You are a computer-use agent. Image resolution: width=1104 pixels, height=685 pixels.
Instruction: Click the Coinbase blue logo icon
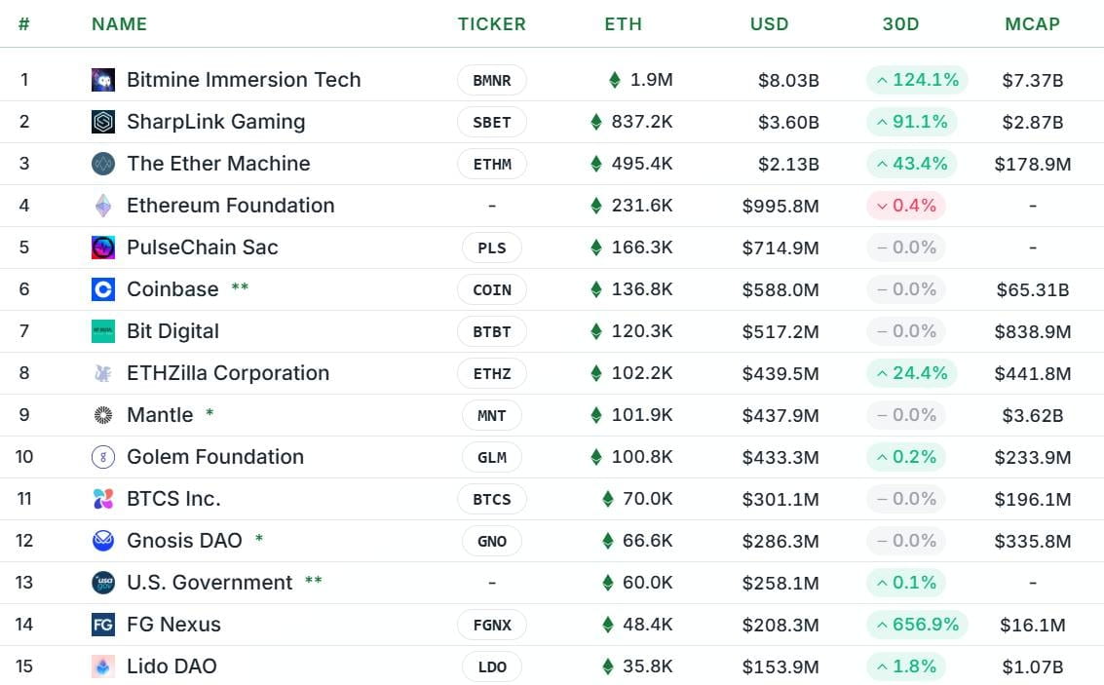[103, 289]
